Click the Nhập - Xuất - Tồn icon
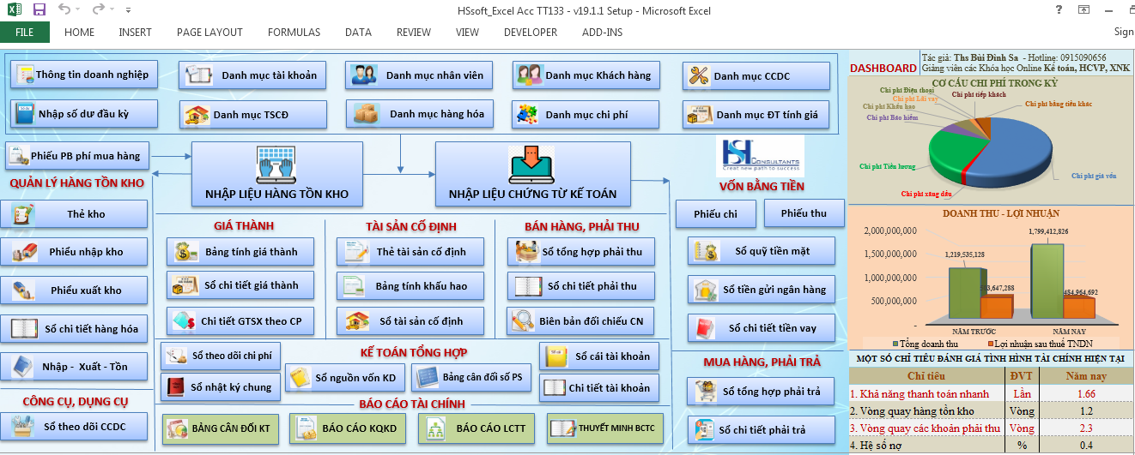The width and height of the screenshot is (1135, 455). (23, 367)
